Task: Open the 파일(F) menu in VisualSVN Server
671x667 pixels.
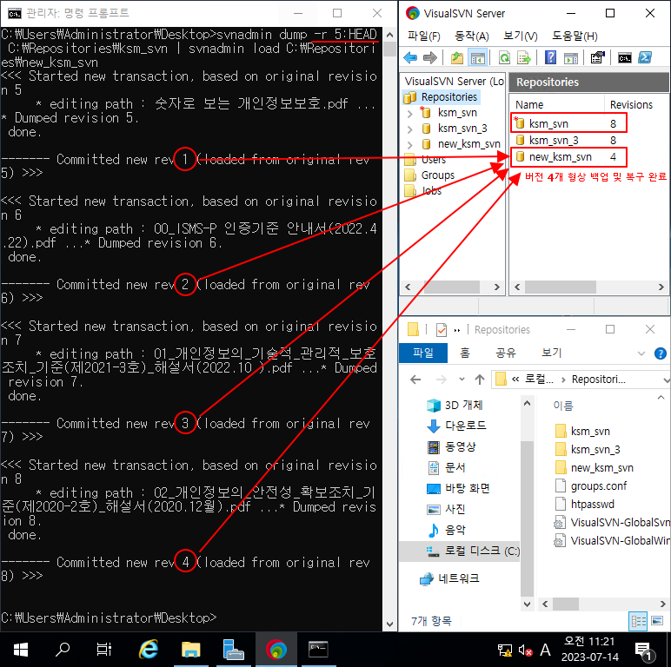Action: pyautogui.click(x=423, y=36)
